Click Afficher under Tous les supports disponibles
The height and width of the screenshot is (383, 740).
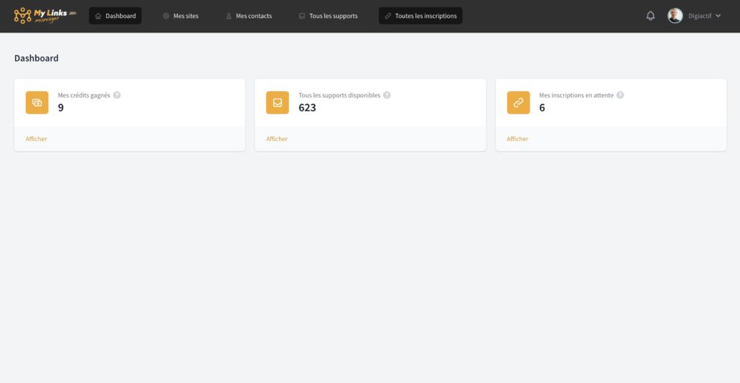(x=277, y=139)
